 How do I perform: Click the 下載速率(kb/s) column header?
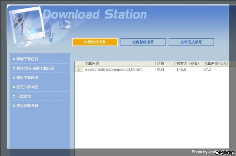[x=216, y=64]
